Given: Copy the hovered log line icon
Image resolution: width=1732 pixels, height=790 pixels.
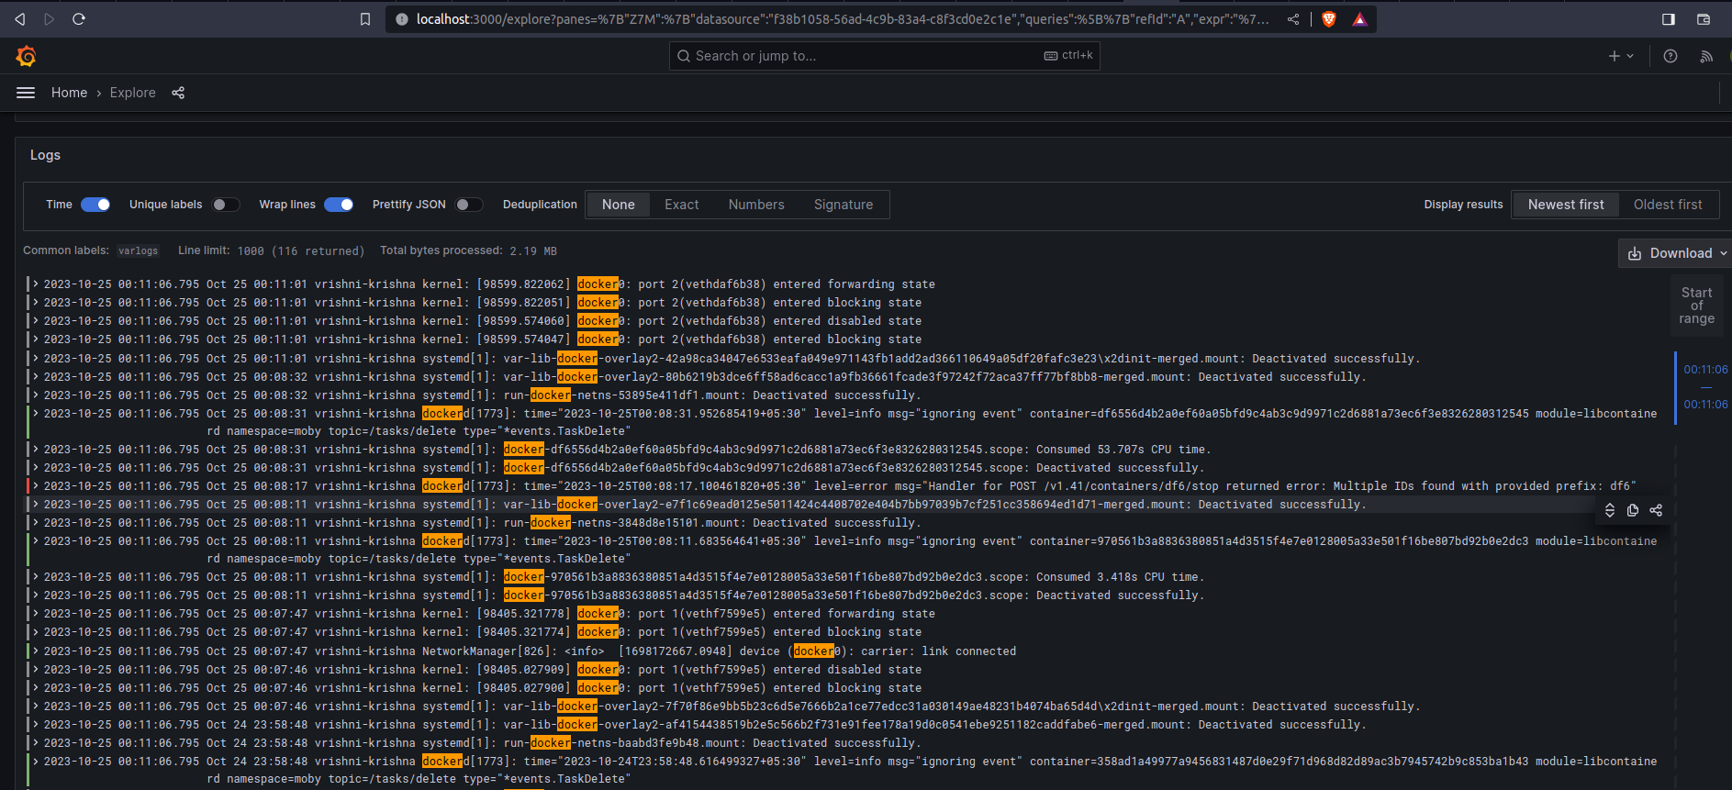Looking at the screenshot, I should click(x=1633, y=510).
